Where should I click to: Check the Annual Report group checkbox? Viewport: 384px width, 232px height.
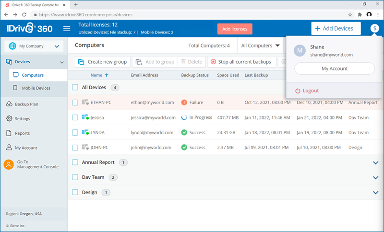[75, 162]
